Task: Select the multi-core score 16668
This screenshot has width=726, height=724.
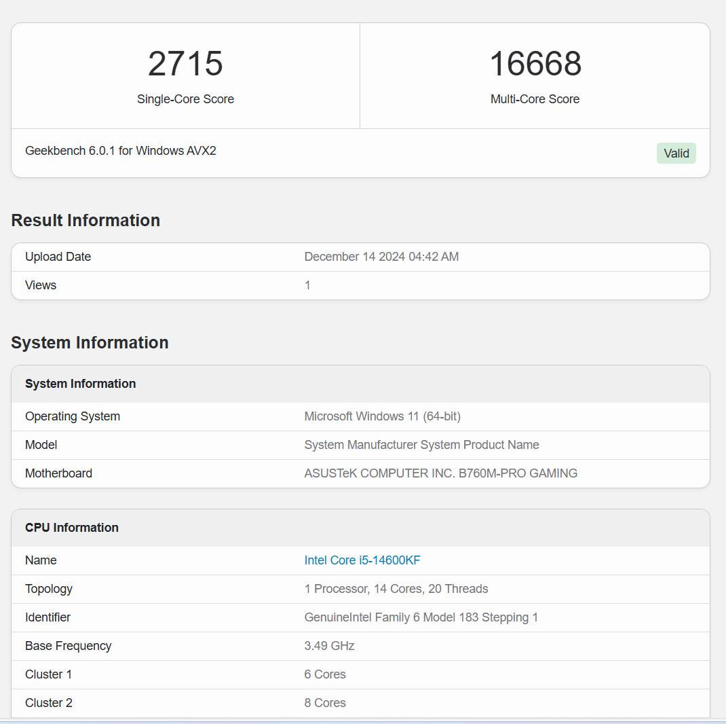Action: coord(535,63)
